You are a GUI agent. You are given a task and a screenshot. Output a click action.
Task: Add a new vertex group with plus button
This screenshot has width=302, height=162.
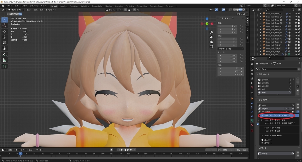coord(298,79)
